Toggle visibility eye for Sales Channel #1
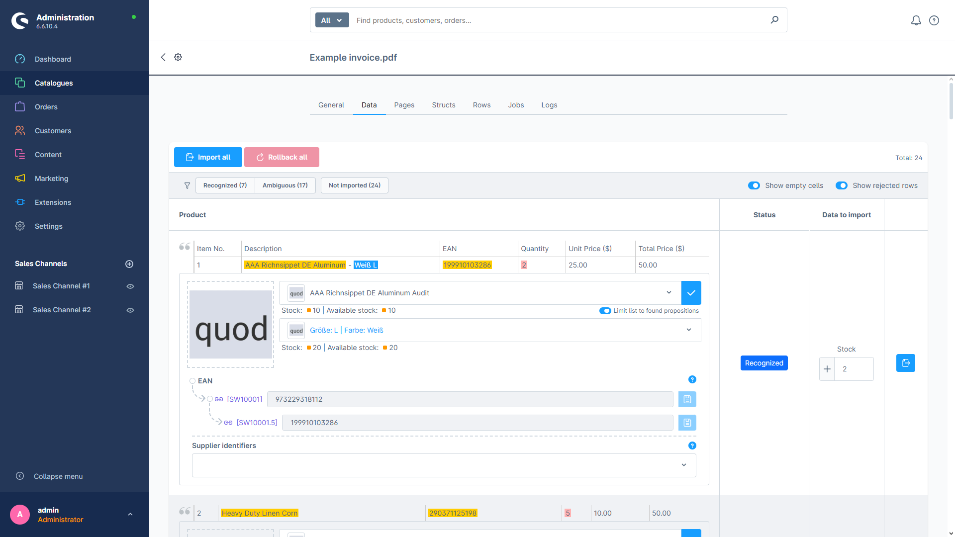Viewport: 955px width, 537px height. coord(130,286)
